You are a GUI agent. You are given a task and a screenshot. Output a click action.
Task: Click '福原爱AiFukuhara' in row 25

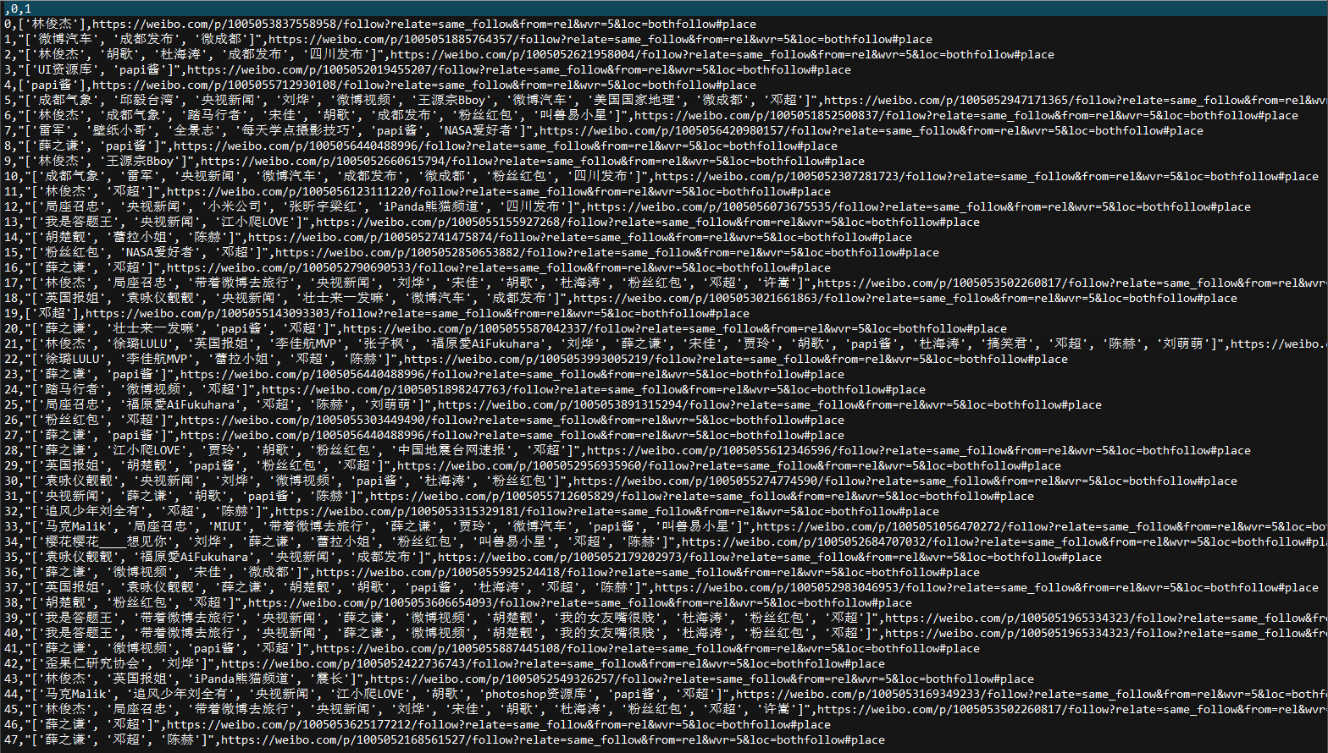(x=180, y=404)
